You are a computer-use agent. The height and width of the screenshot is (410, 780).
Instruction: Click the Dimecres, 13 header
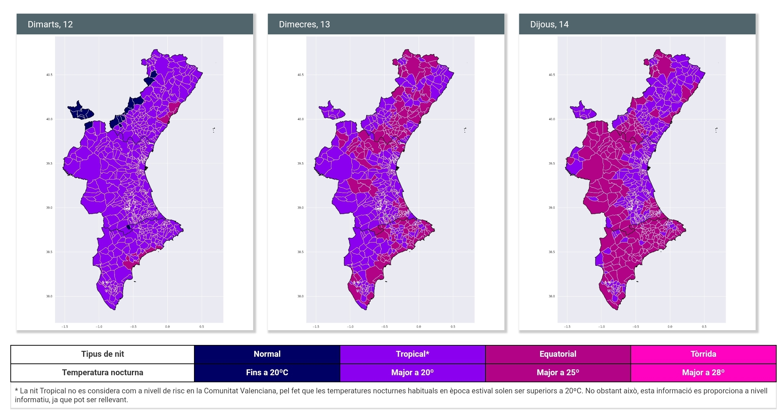tap(304, 24)
